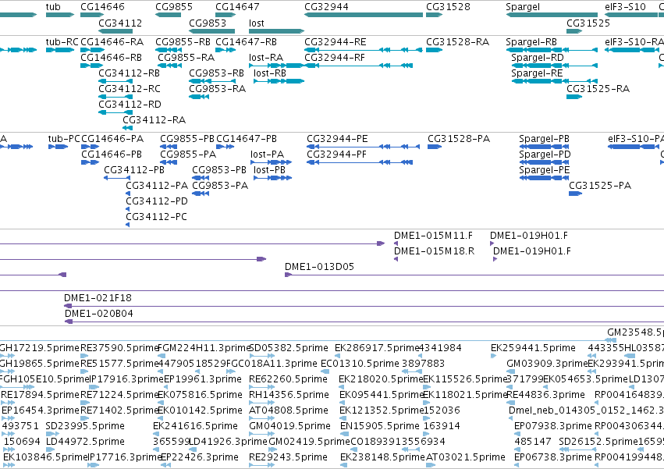The height and width of the screenshot is (469, 664).
Task: Open transcript CG32944-RE
Action: click(x=336, y=42)
